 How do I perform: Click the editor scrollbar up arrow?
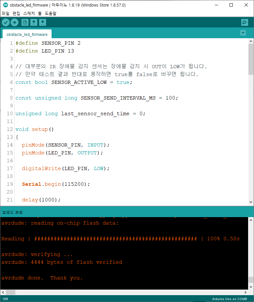point(251,41)
